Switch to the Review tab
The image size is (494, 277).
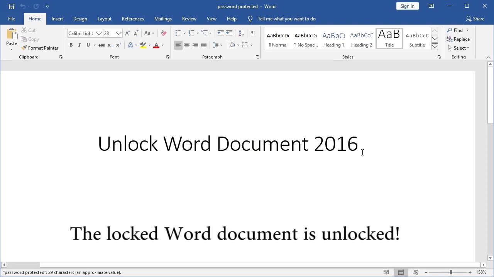[189, 19]
